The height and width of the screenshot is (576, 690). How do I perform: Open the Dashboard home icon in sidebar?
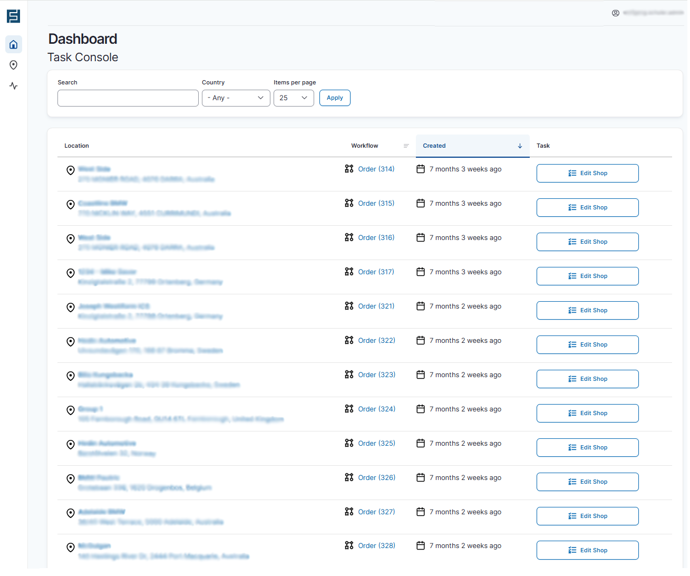pos(13,44)
